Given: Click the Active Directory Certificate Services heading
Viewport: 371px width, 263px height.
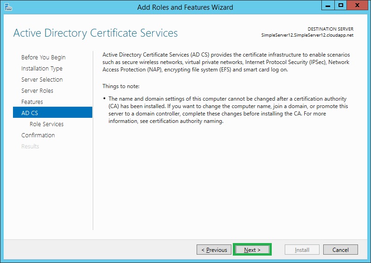Looking at the screenshot, I should click(96, 33).
